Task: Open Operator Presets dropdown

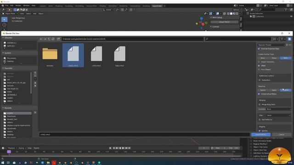Action: (x=271, y=45)
